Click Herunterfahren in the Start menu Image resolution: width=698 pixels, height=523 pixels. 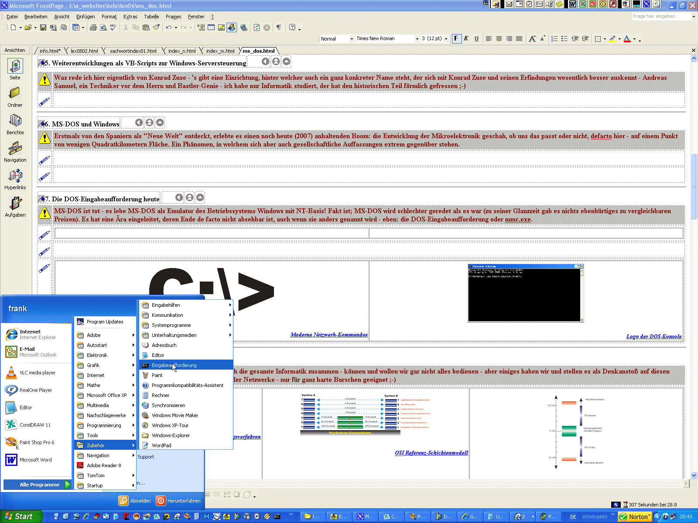tap(178, 501)
